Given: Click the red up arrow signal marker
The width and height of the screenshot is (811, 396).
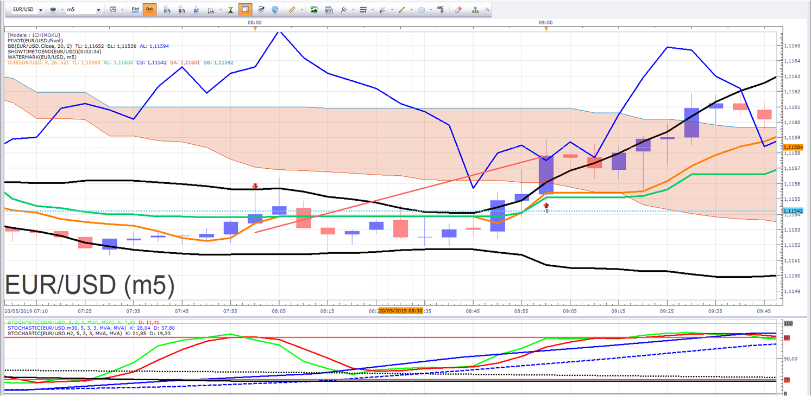Looking at the screenshot, I should (x=546, y=205).
